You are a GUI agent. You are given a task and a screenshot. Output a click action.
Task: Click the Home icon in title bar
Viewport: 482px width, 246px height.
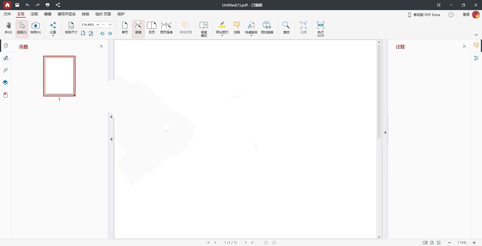7,5
